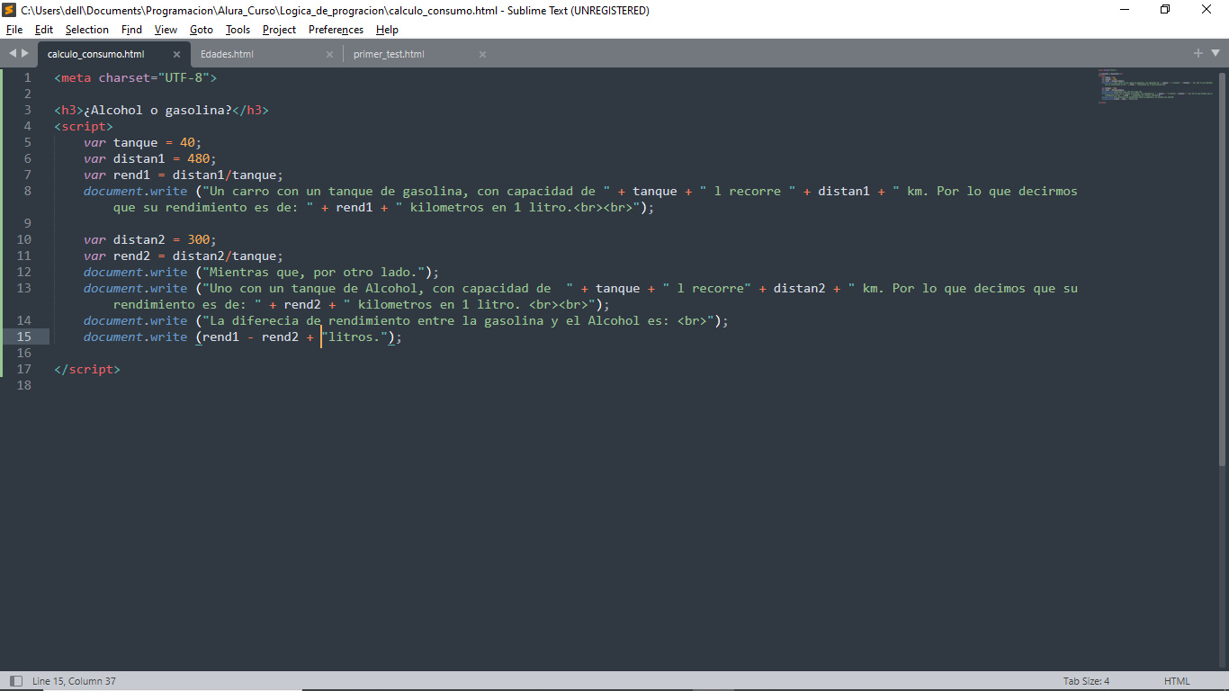Add a new tab with plus icon
Viewport: 1229px width, 691px height.
pos(1198,53)
